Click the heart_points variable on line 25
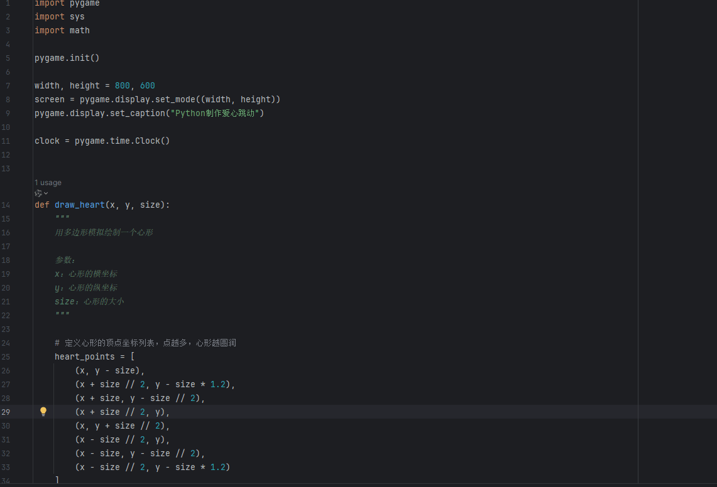Viewport: 717px width, 487px height. (x=84, y=356)
